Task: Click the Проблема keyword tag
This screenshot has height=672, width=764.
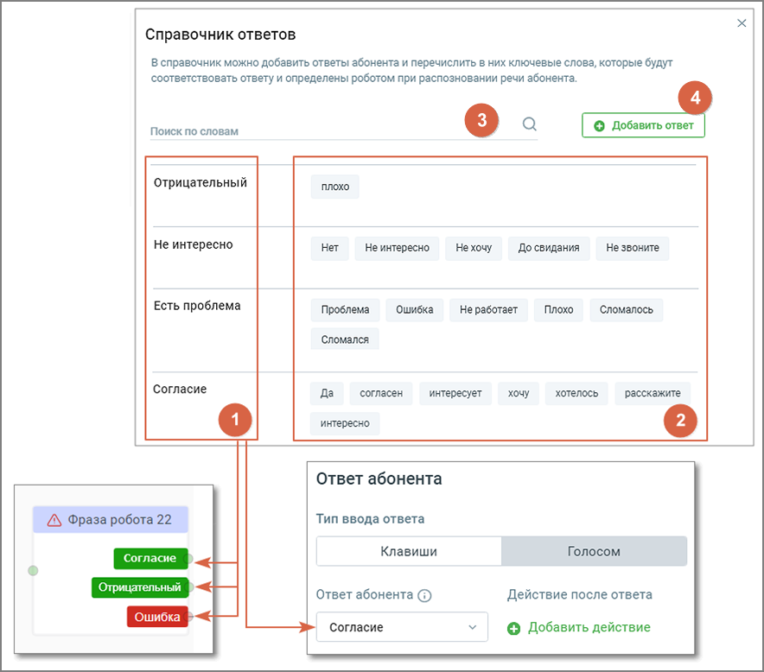Action: 345,310
